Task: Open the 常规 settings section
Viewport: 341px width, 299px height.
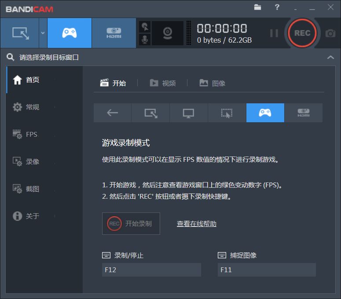Action: coord(32,107)
